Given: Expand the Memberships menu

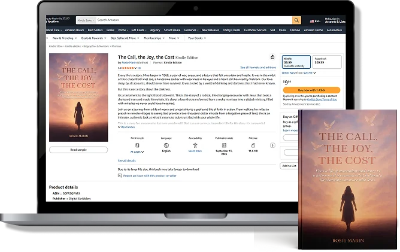Looking at the screenshot, I should (154, 38).
